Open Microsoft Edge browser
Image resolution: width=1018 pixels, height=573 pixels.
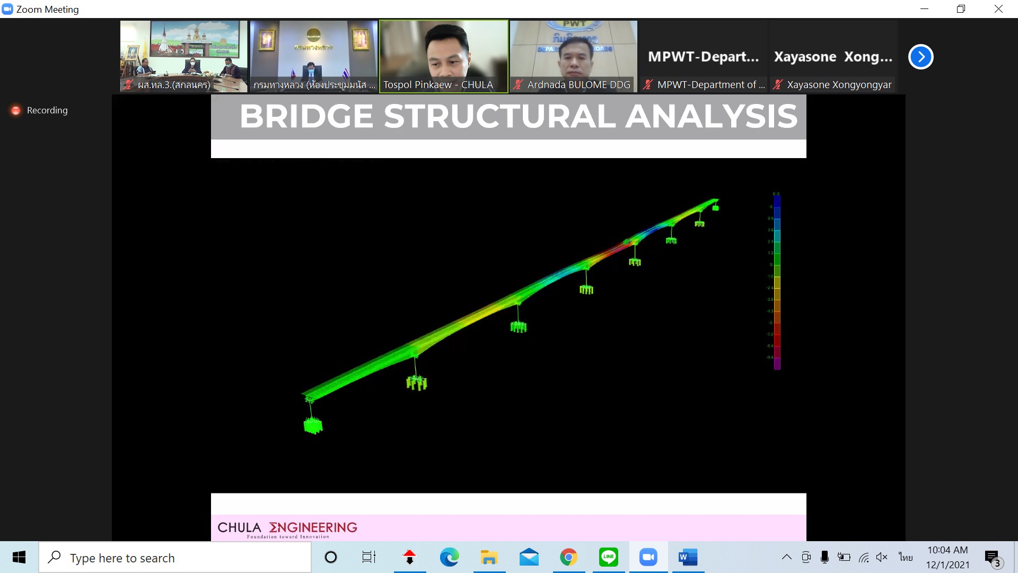click(449, 557)
